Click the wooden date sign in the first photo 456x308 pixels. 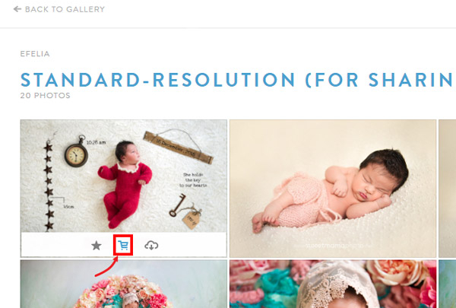pos(179,147)
